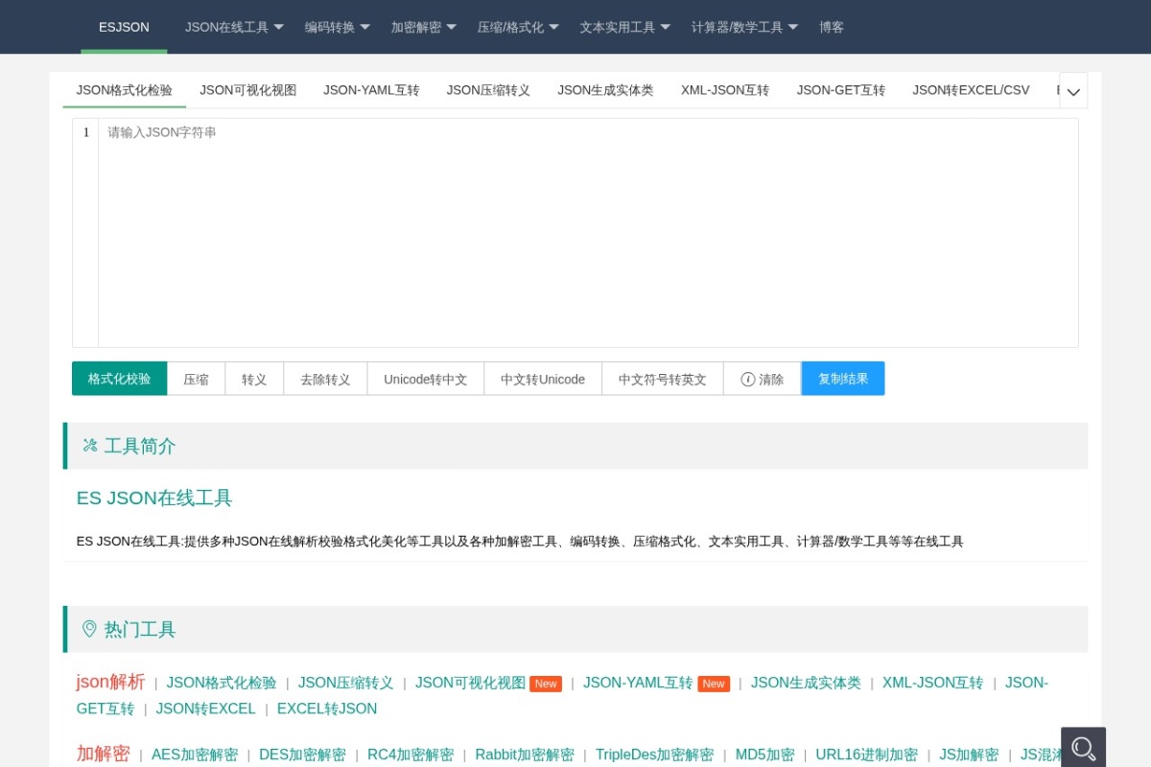
Task: Open the XML-JSON互转 link in 热门工具
Action: coord(933,683)
